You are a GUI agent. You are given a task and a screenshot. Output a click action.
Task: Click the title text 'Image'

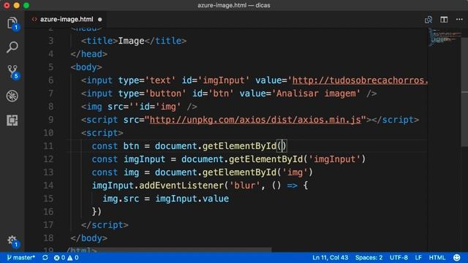[x=131, y=41]
